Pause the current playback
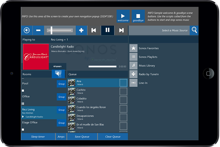Image resolution: width=220 pixels, height=147 pixels. coord(108,30)
